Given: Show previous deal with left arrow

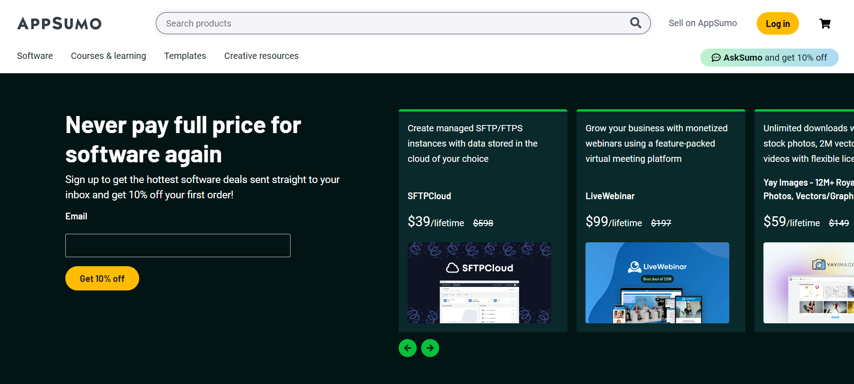Looking at the screenshot, I should 408,348.
